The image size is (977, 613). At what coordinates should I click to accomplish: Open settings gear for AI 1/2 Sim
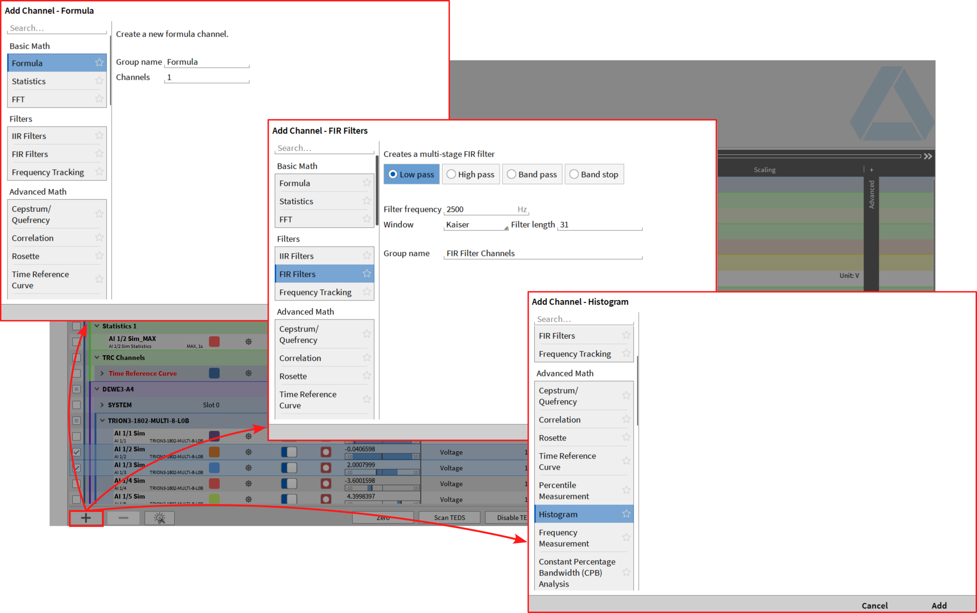tap(248, 452)
